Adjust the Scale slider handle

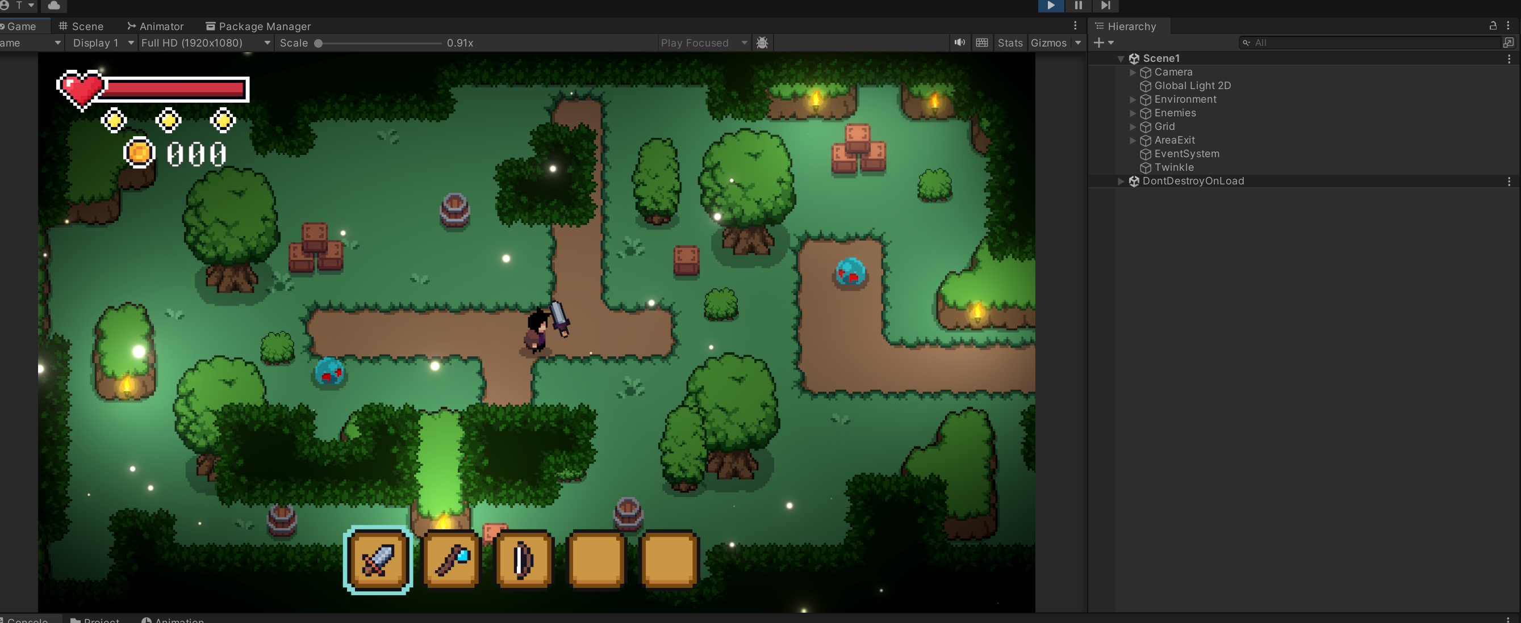click(x=318, y=43)
